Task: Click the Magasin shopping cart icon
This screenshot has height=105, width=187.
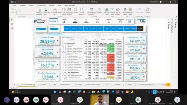Action: (x=109, y=22)
